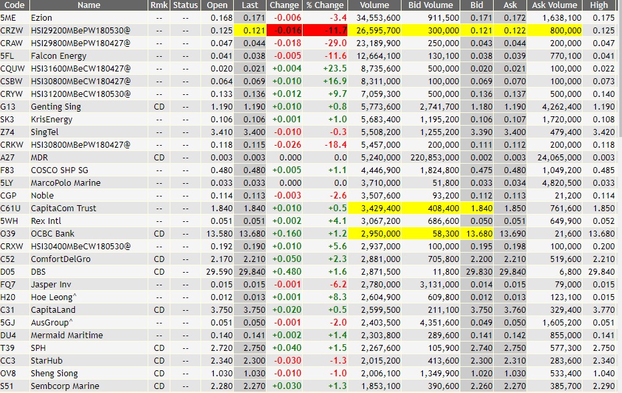Click MDR bid volume 220,853,000
The height and width of the screenshot is (393, 622).
(435, 158)
